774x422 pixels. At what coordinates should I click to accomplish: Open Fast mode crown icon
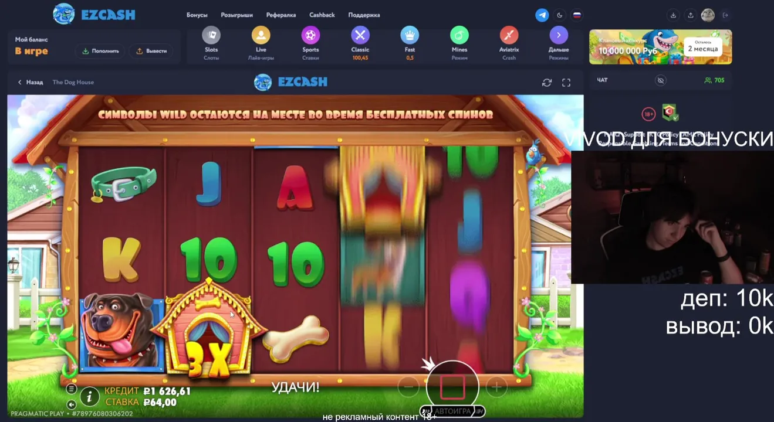pos(410,36)
